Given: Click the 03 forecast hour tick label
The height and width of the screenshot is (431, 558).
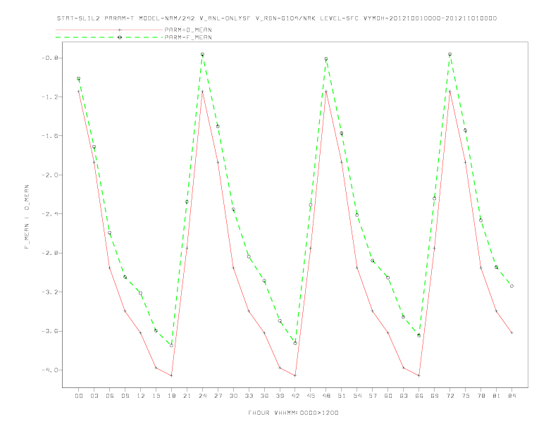Looking at the screenshot, I should click(94, 396).
